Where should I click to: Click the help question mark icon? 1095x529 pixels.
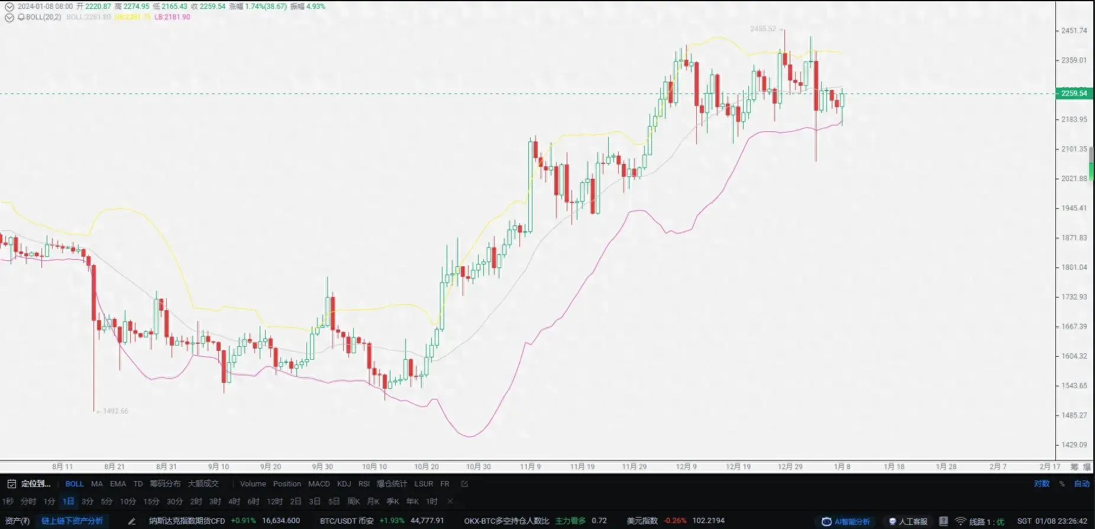[944, 521]
